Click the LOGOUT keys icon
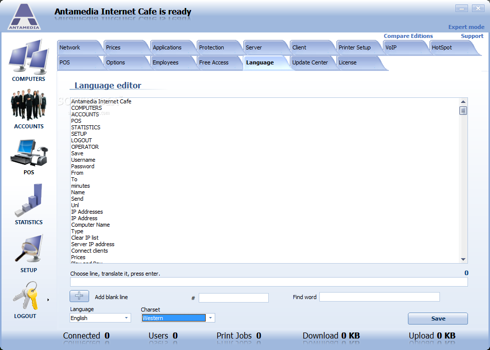Image resolution: width=490 pixels, height=350 pixels. pyautogui.click(x=26, y=296)
